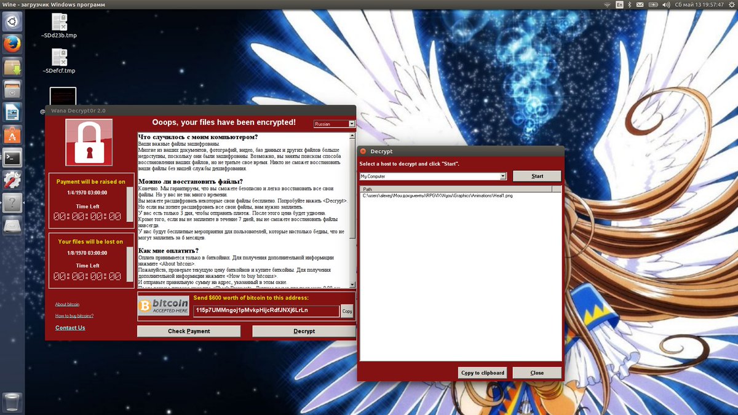
Task: Click the 1/8/1970 03:00:00 date text
Action: point(87,253)
